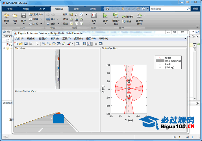
Task: Click the New (新建) file icon
Action: pyautogui.click(x=6, y=16)
